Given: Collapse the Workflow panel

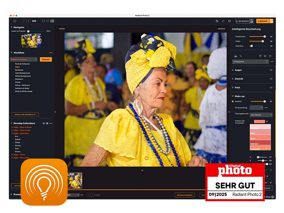Looking at the screenshot, I should coord(11,53).
